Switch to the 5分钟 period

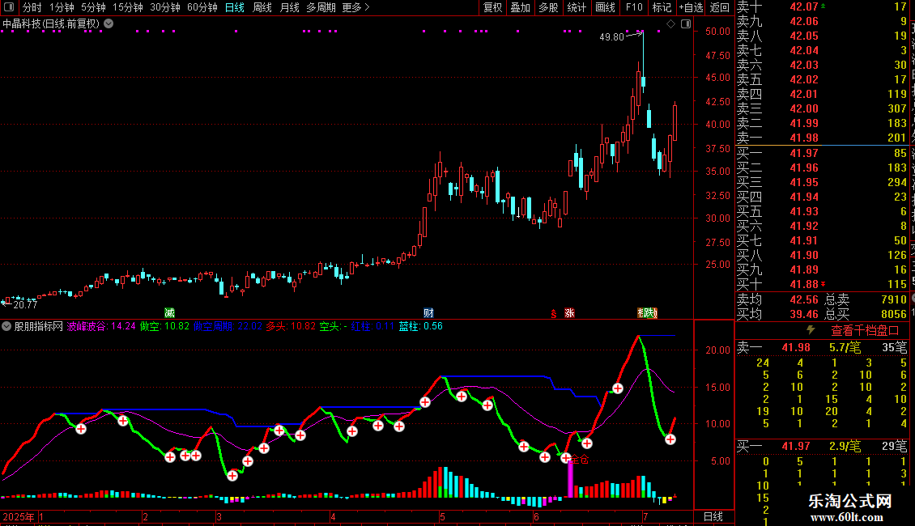[93, 7]
